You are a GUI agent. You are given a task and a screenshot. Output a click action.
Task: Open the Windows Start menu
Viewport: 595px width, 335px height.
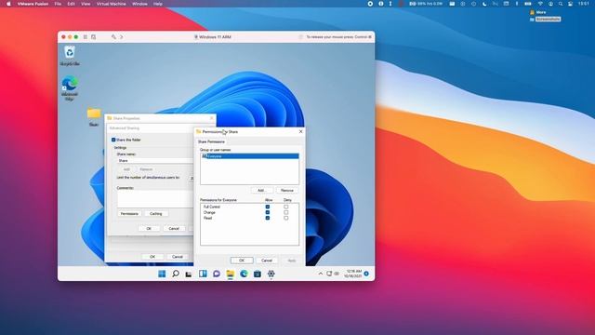[x=162, y=274]
